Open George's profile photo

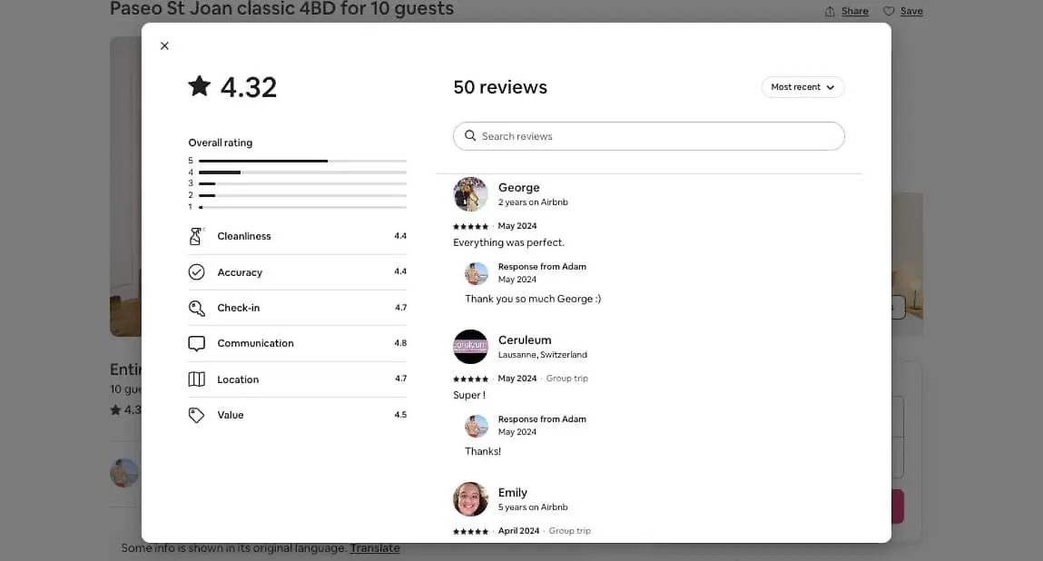point(470,193)
